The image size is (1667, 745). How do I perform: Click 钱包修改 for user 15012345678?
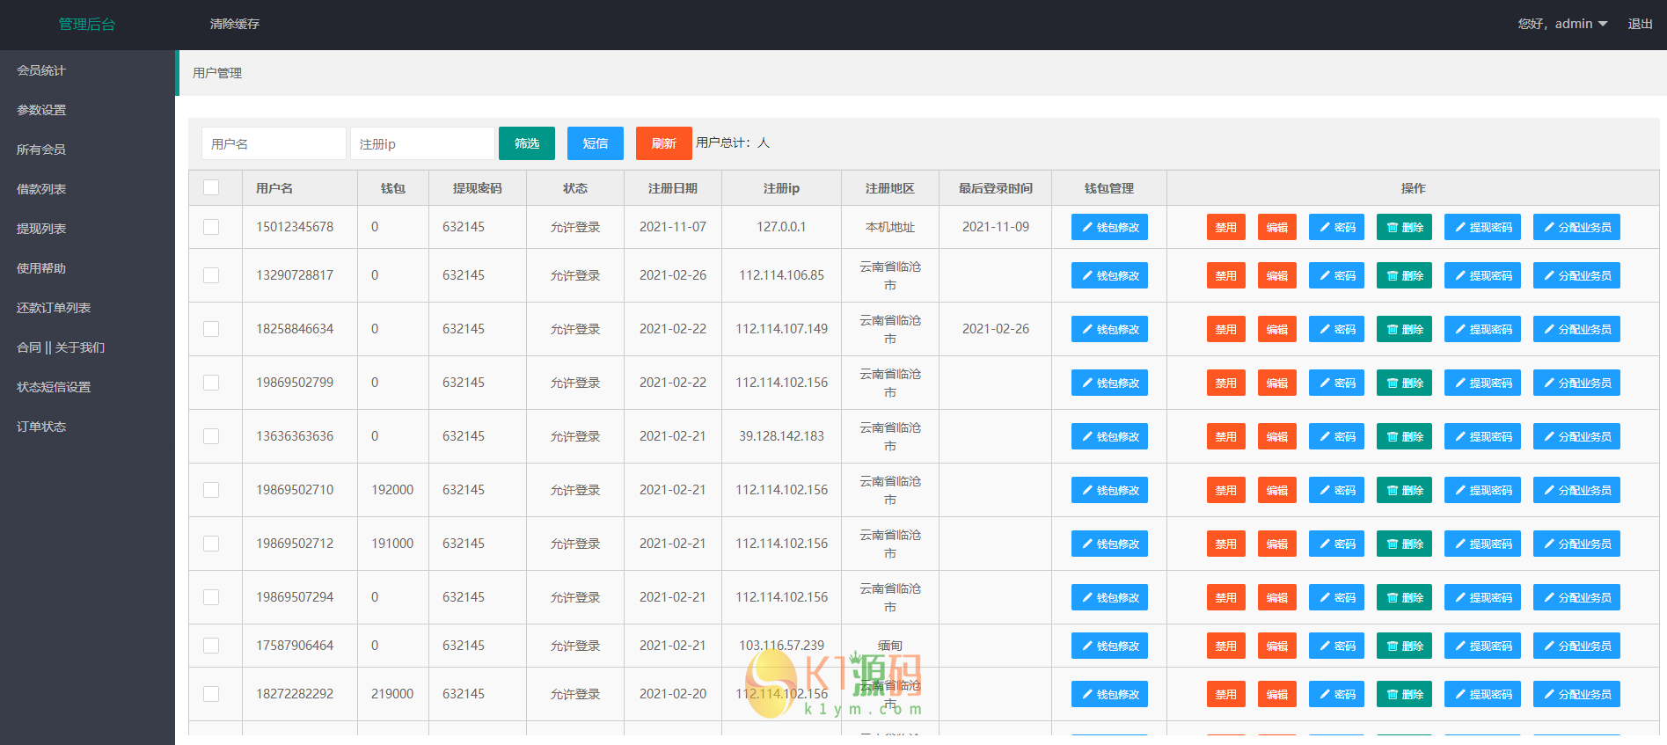click(1108, 227)
